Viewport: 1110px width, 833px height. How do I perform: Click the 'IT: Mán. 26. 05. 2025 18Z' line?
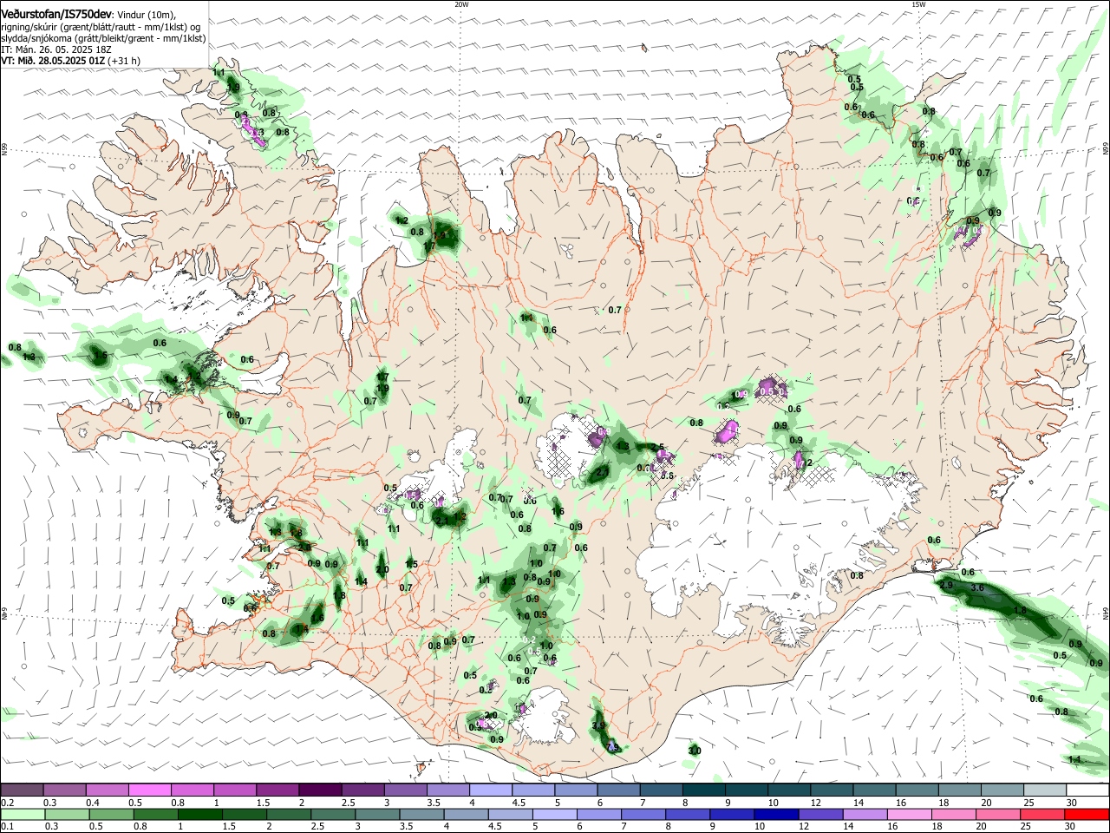[x=55, y=49]
